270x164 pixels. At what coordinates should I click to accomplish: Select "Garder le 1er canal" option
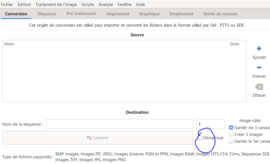[231, 141]
